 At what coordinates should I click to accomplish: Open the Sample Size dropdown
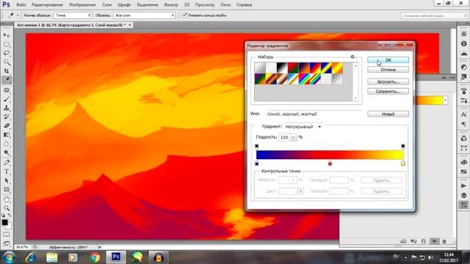pyautogui.click(x=73, y=15)
